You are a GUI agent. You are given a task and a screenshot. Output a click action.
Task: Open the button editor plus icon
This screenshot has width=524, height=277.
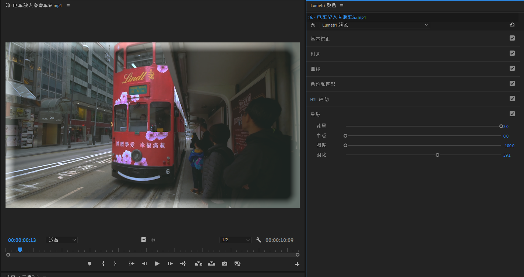pos(298,264)
